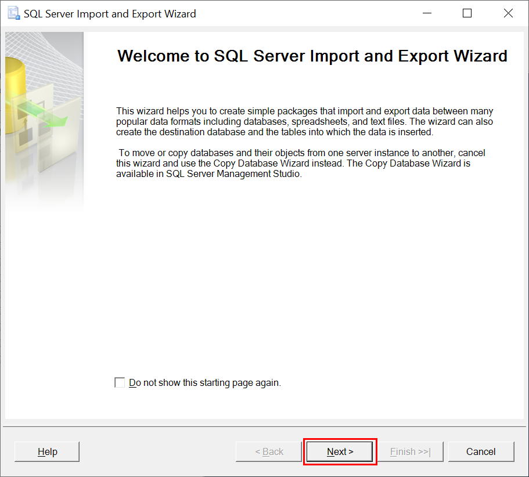Screen dimensions: 529x477
Task: Cancel the Import and Export Wizard
Action: click(x=481, y=451)
